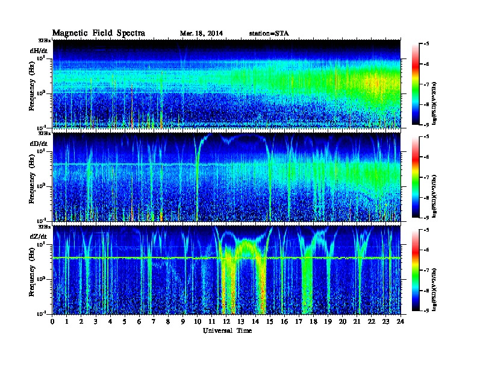The image size is (477, 369).
Task: Click the '20' hour tick label
Action: (x=343, y=321)
